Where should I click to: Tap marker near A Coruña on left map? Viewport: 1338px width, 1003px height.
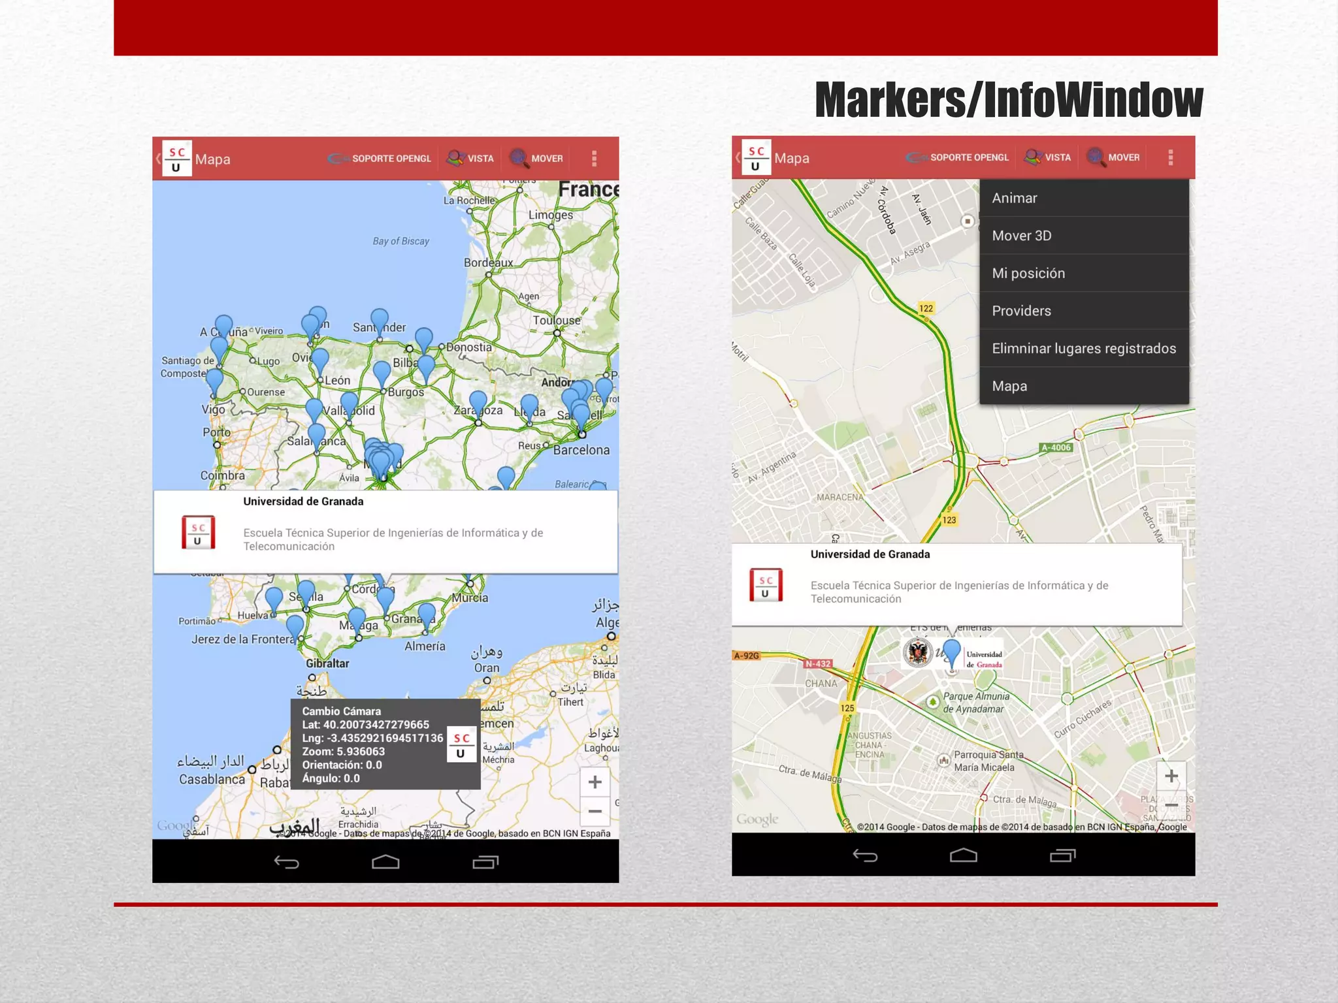tap(223, 327)
